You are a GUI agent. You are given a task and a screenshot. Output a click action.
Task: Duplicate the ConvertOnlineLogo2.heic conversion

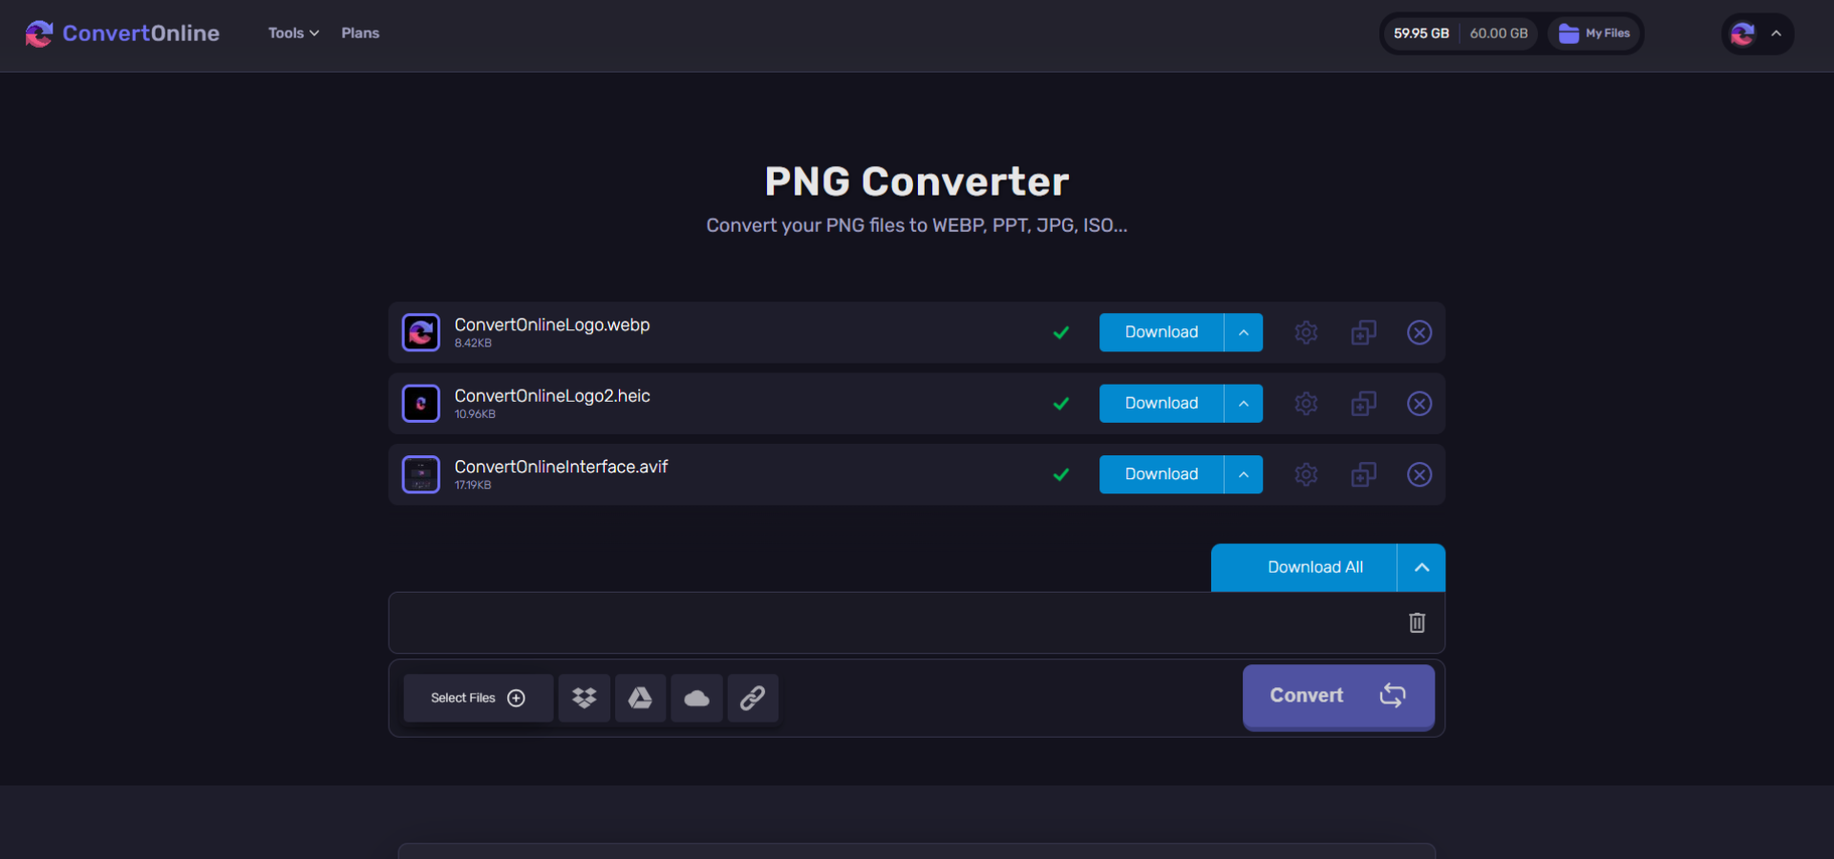tap(1363, 403)
